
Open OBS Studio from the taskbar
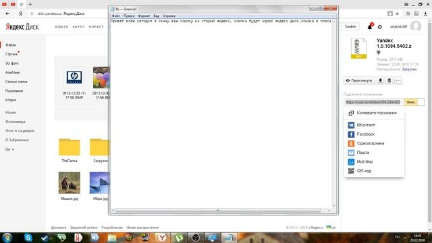pyautogui.click(x=196, y=238)
